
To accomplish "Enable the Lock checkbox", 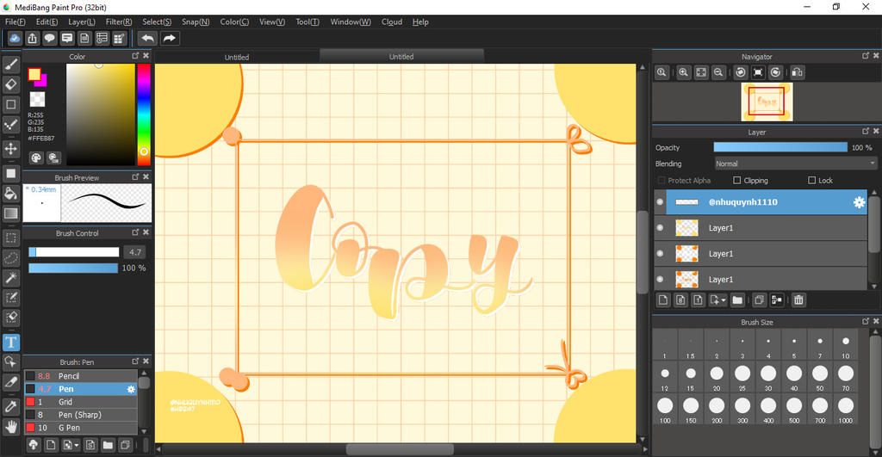I will click(811, 181).
